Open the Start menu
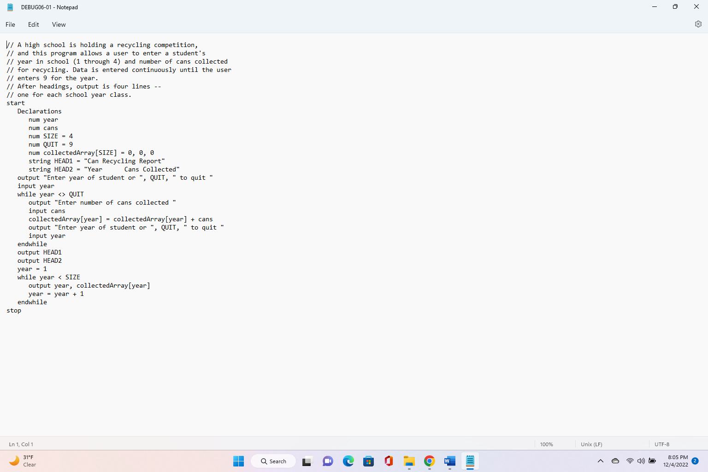Screen dimensions: 708x472 [x=238, y=461]
